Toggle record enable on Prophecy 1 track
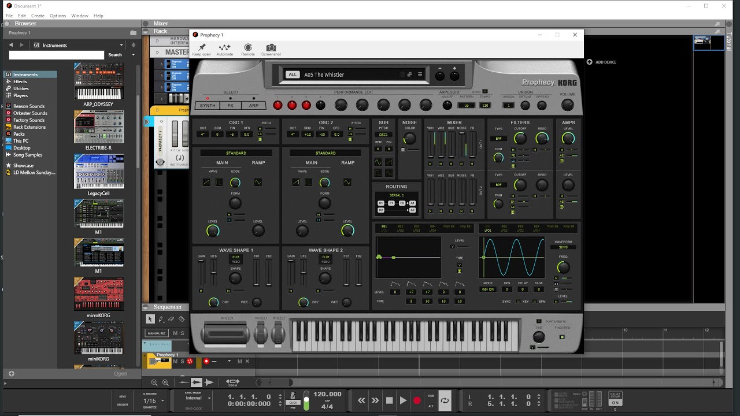 [206, 362]
